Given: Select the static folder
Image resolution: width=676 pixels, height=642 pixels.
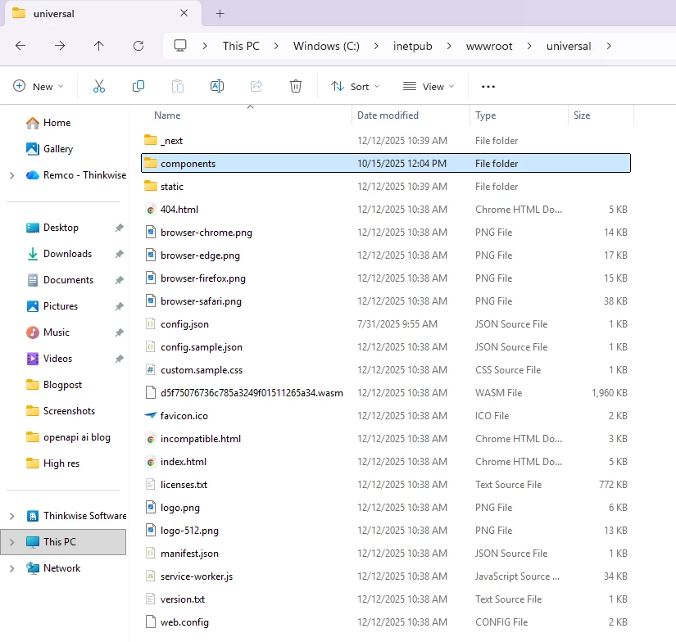Looking at the screenshot, I should [386, 186].
